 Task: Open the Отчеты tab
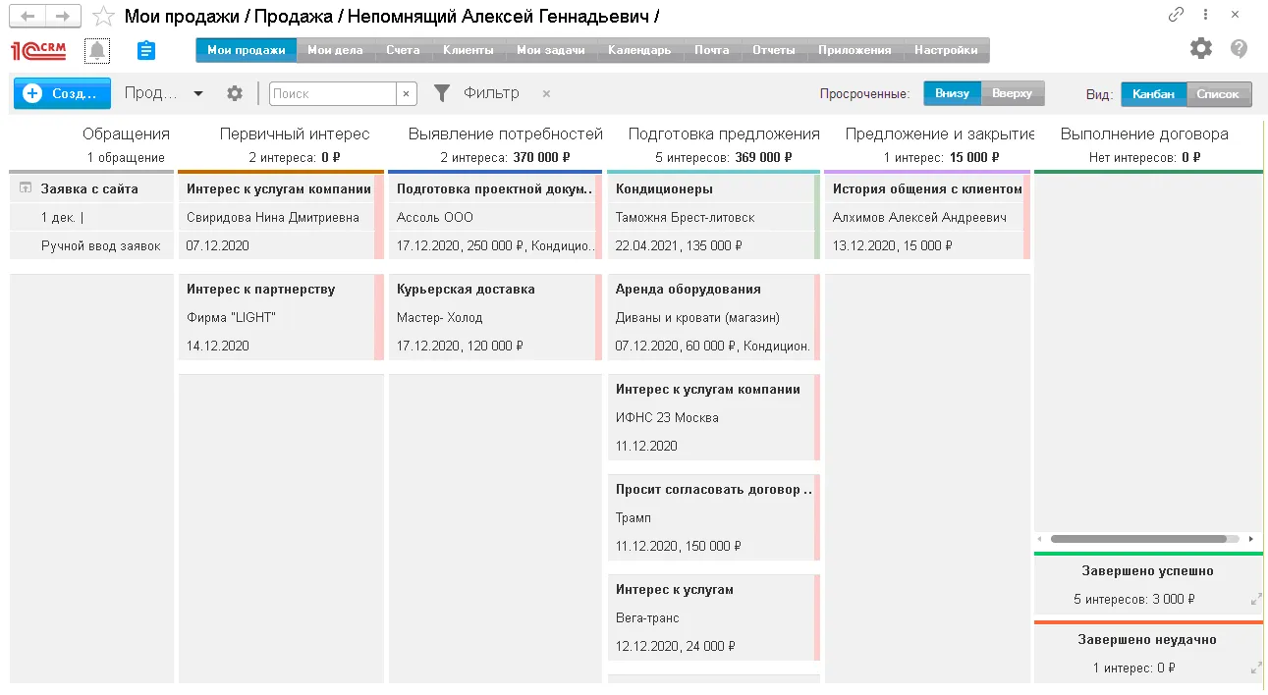774,50
